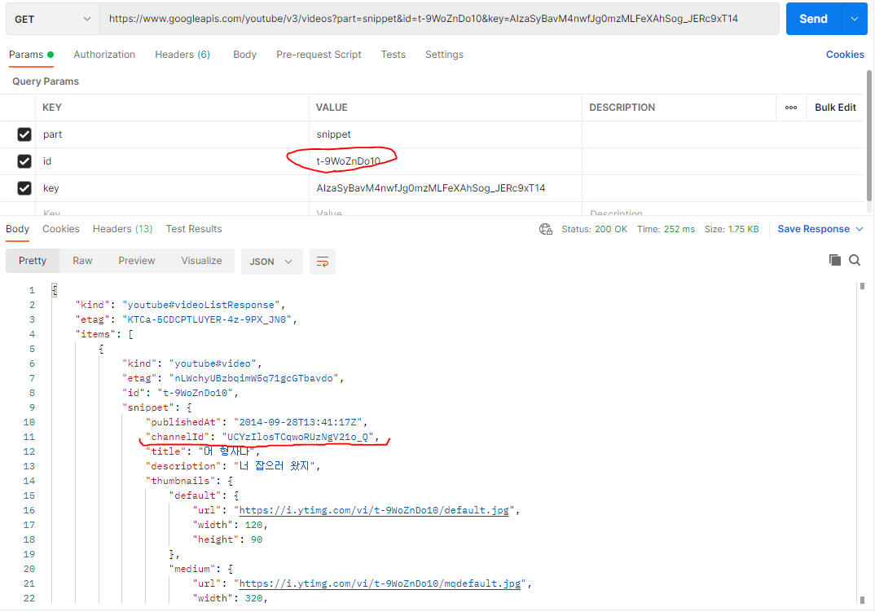Screen dimensions: 875x612
Task: Select the Visualize view mode
Action: click(x=201, y=261)
